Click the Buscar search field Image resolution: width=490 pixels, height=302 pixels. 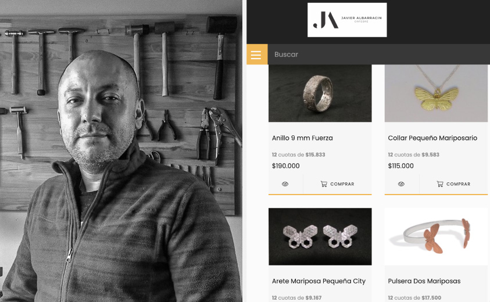coord(379,55)
